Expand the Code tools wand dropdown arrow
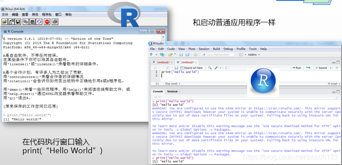Screen dimensions: 342x165 point(221,68)
